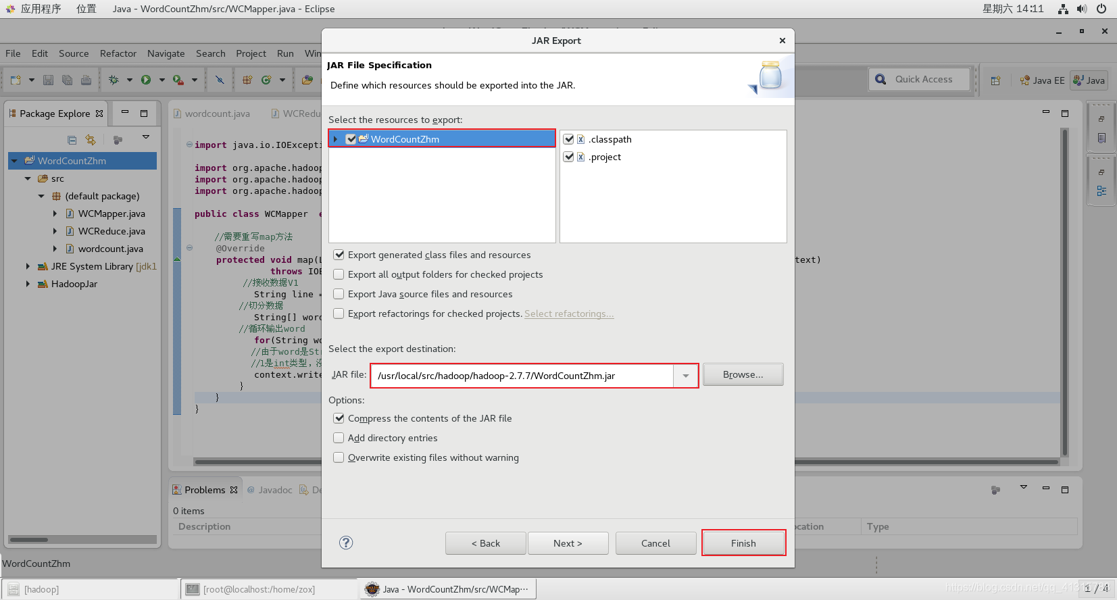This screenshot has height=600, width=1117.
Task: Uncheck the .project checkbox
Action: pos(569,157)
